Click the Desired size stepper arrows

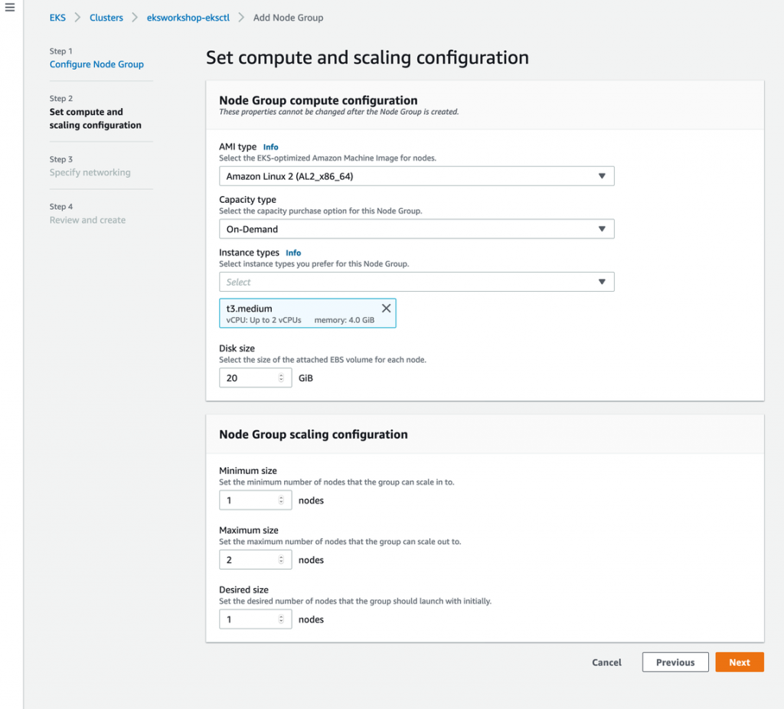coord(281,619)
